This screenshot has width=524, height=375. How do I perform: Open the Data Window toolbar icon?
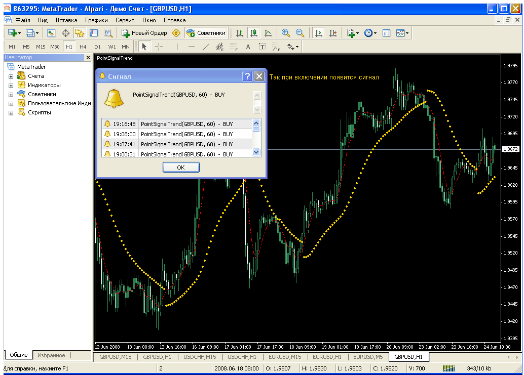click(65, 33)
